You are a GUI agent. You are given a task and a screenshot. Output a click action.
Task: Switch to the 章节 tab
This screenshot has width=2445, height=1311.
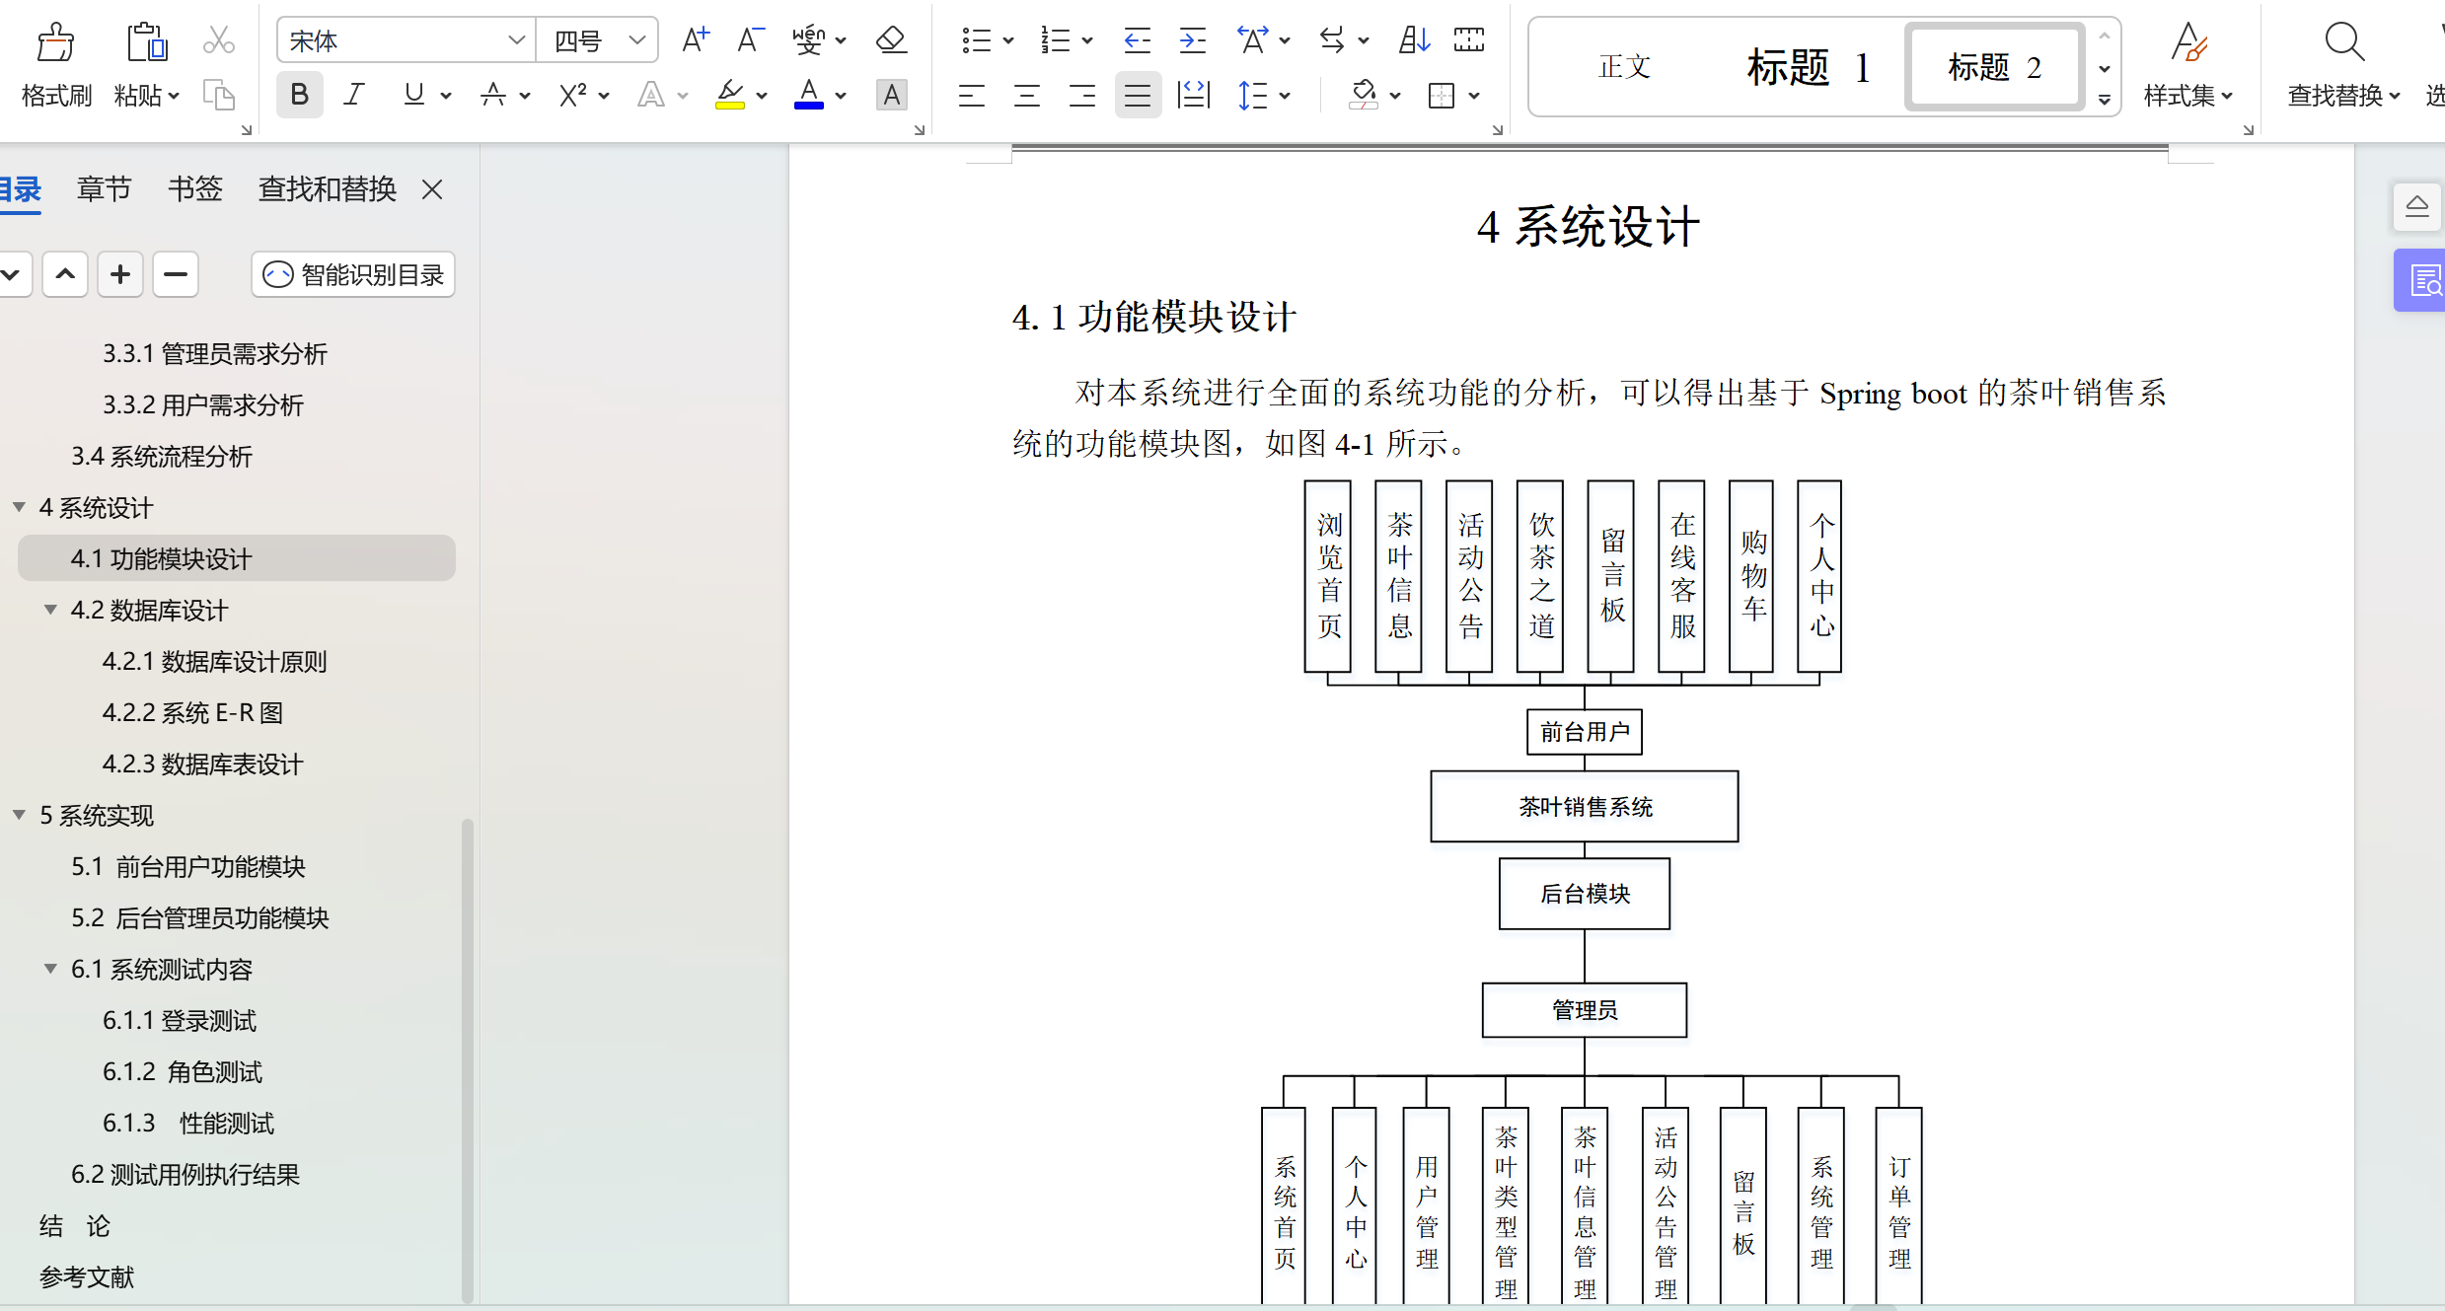point(104,188)
